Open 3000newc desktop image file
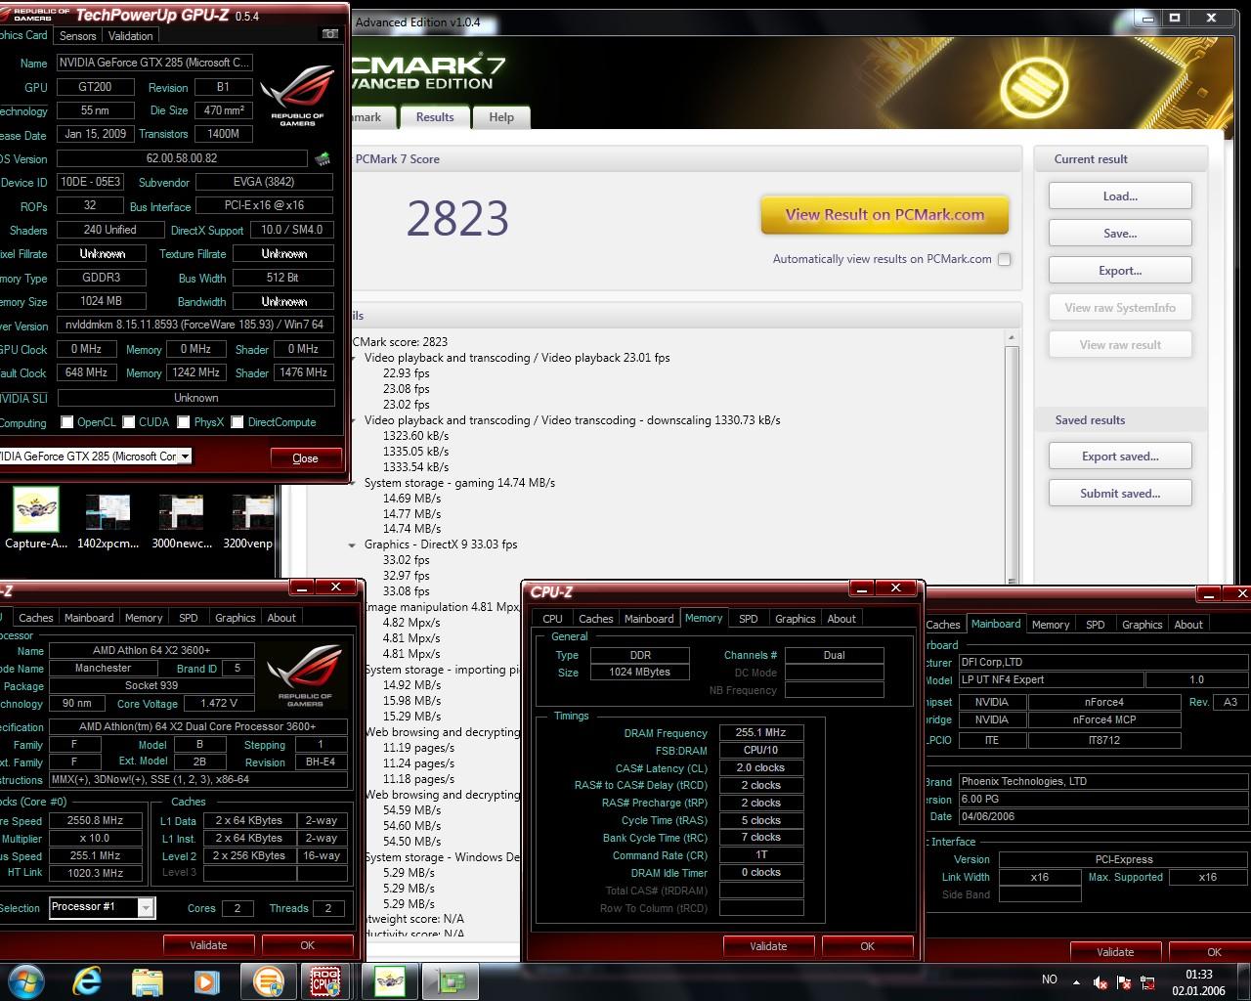The height and width of the screenshot is (1001, 1251). click(x=181, y=521)
